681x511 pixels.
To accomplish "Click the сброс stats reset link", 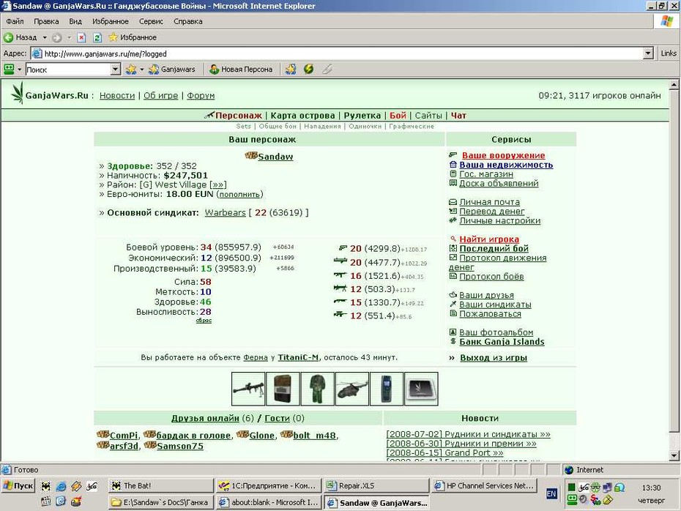I will (204, 321).
